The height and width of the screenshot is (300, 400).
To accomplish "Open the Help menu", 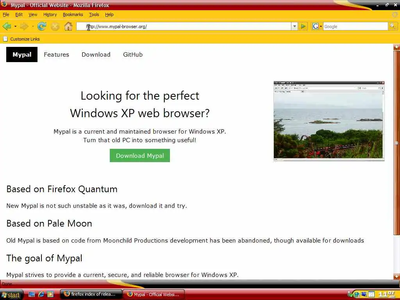I will [x=109, y=14].
